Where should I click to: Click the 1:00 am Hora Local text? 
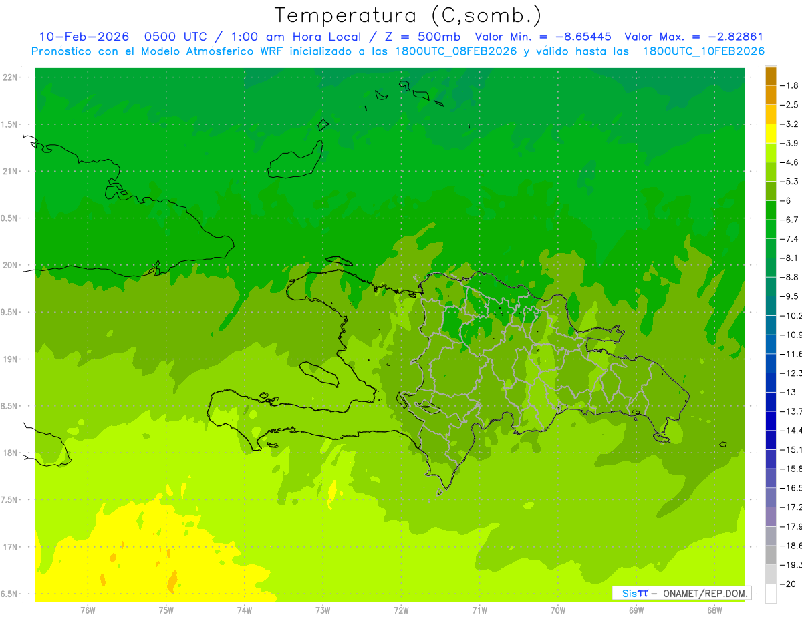coord(296,37)
